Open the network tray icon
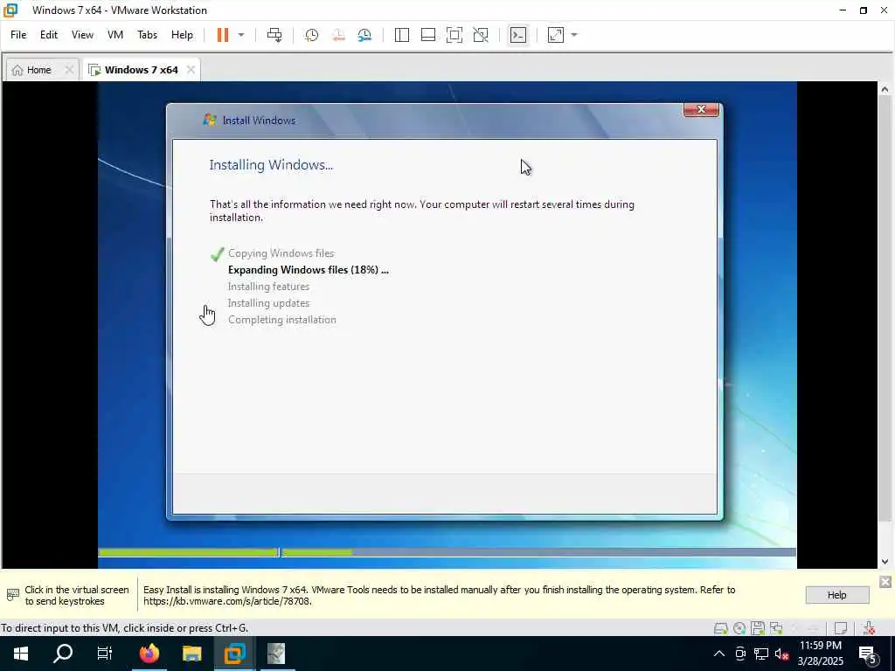 [x=761, y=654]
